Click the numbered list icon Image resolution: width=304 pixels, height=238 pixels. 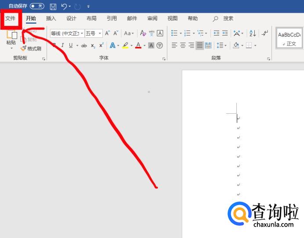(187, 33)
